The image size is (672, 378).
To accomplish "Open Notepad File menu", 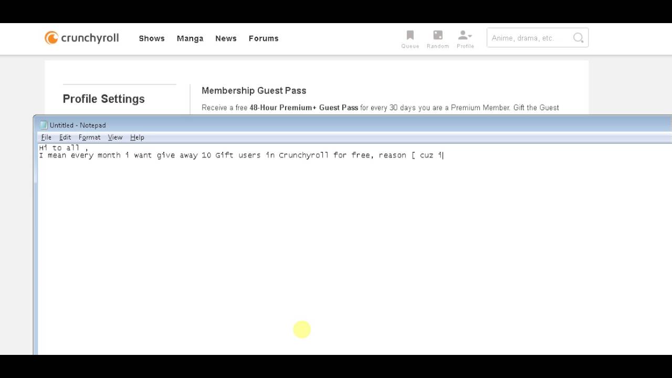I will click(46, 138).
